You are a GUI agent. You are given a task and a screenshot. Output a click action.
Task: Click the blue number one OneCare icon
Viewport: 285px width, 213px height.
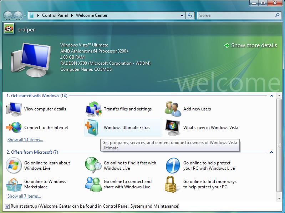[173, 165]
